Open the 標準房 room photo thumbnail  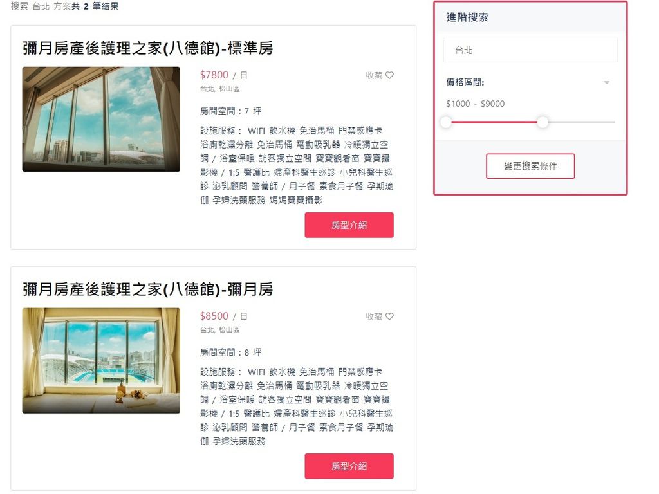coord(101,119)
